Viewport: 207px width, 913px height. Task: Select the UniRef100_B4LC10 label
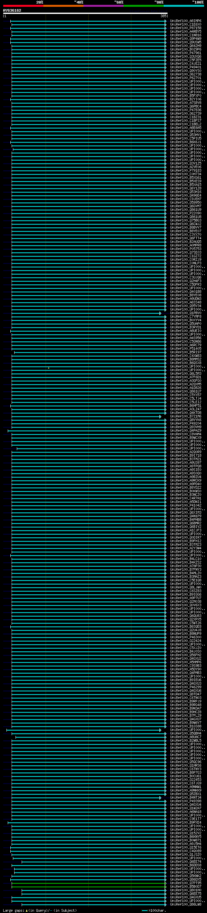click(186, 559)
